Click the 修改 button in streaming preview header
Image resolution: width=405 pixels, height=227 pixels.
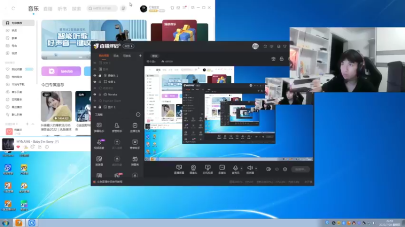[155, 56]
